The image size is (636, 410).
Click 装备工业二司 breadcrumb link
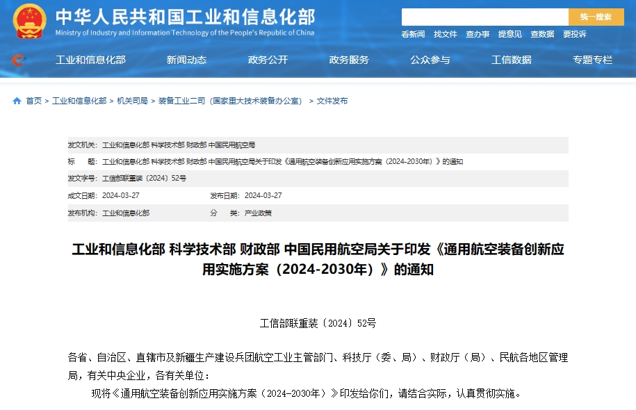230,101
